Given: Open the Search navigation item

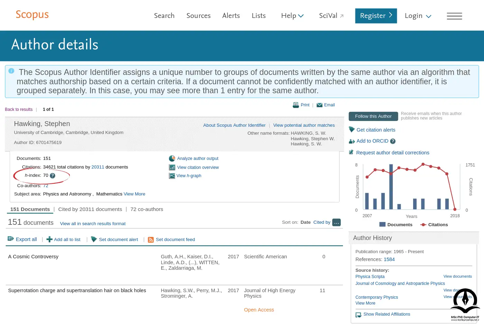Looking at the screenshot, I should click(x=164, y=16).
